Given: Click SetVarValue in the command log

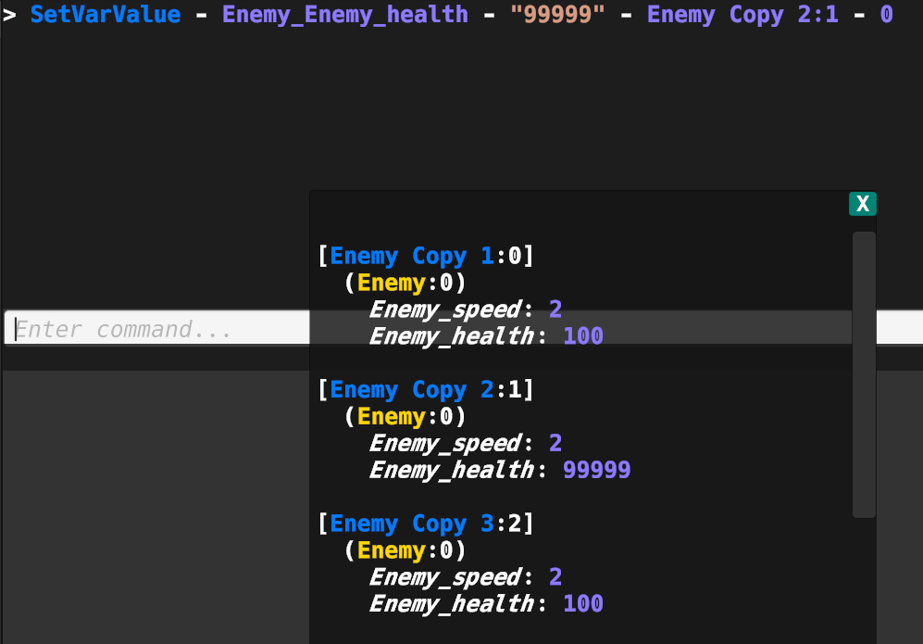Looking at the screenshot, I should tap(106, 14).
